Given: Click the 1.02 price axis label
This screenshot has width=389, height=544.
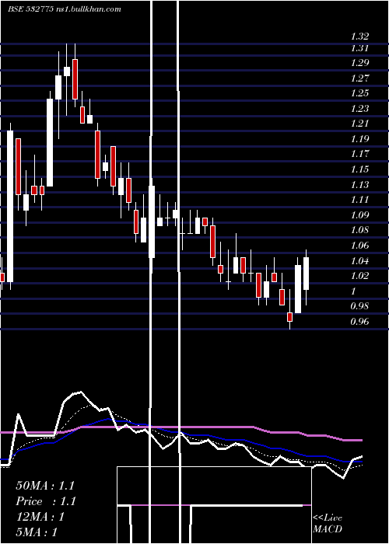Looking at the screenshot, I should 359,276.
